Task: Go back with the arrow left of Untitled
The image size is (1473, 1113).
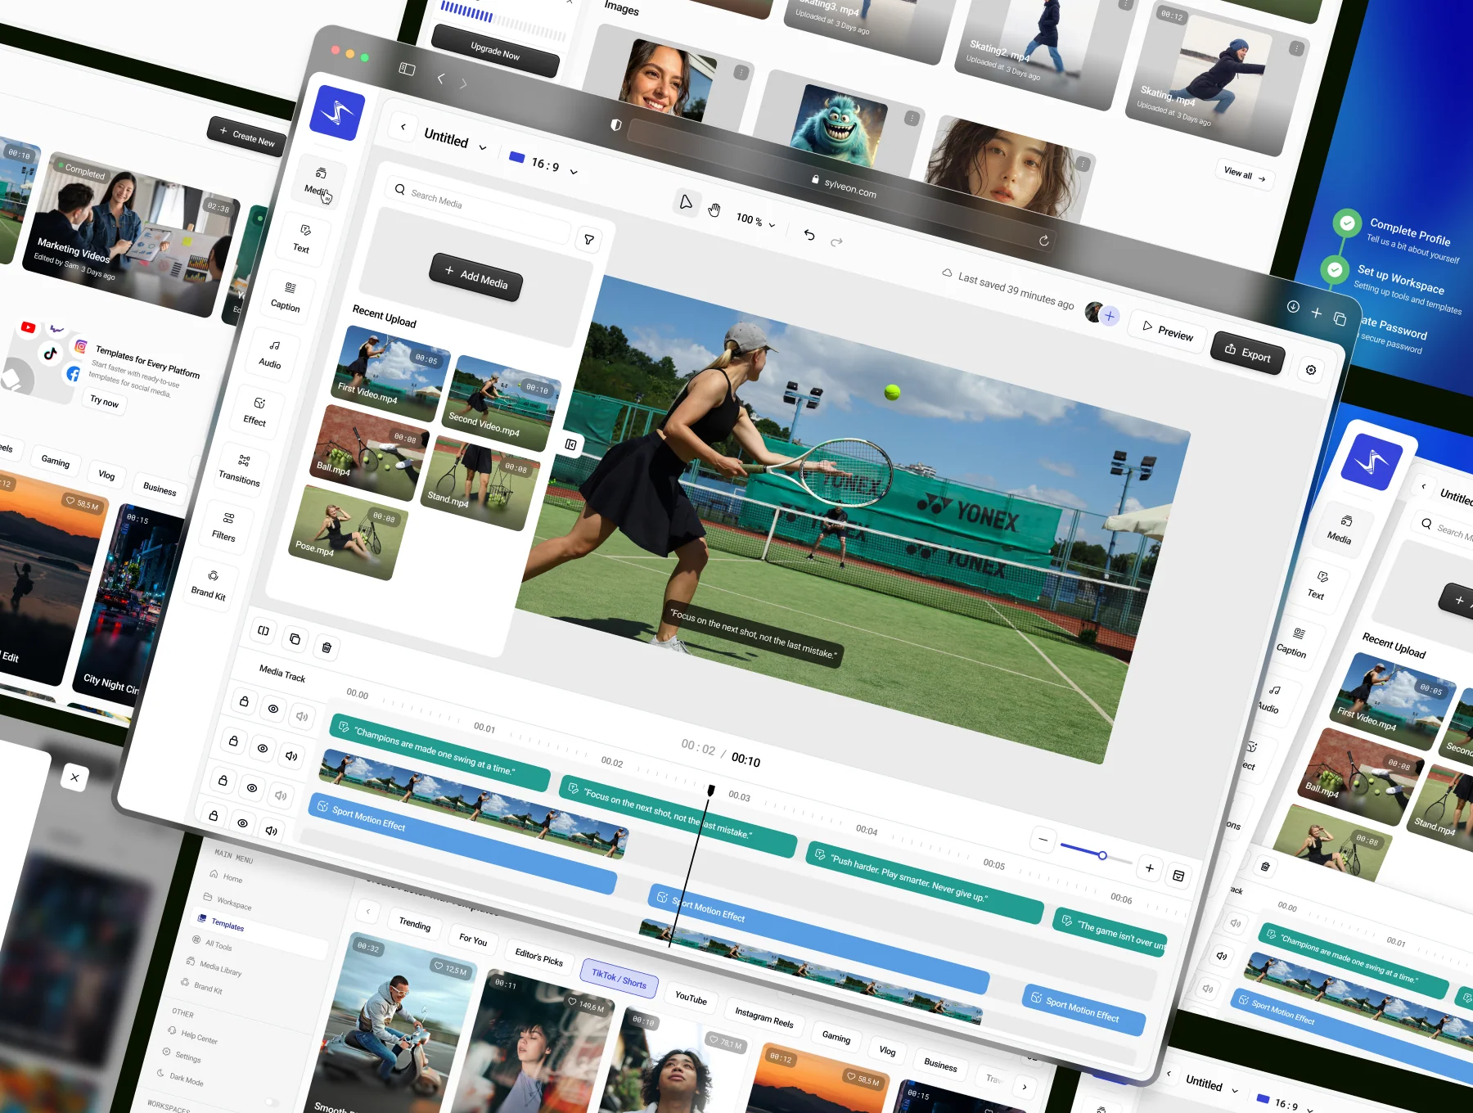Action: click(403, 126)
